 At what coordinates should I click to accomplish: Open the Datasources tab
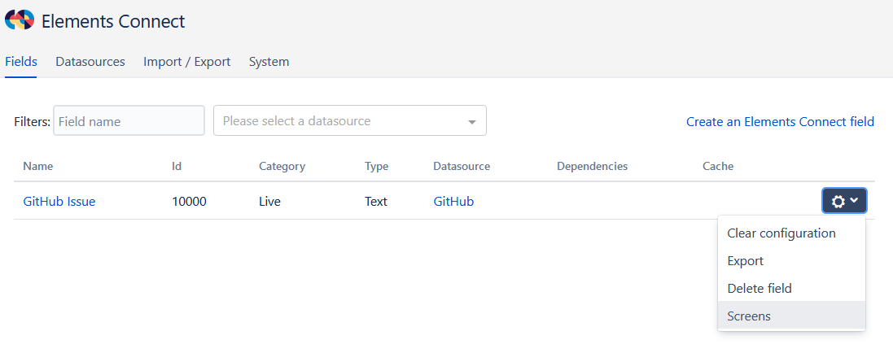90,62
